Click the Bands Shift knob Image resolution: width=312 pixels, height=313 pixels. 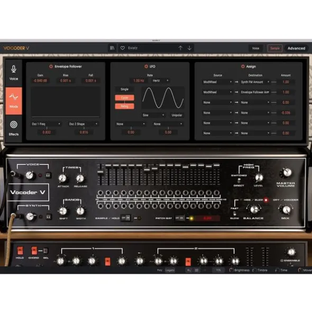point(63,211)
